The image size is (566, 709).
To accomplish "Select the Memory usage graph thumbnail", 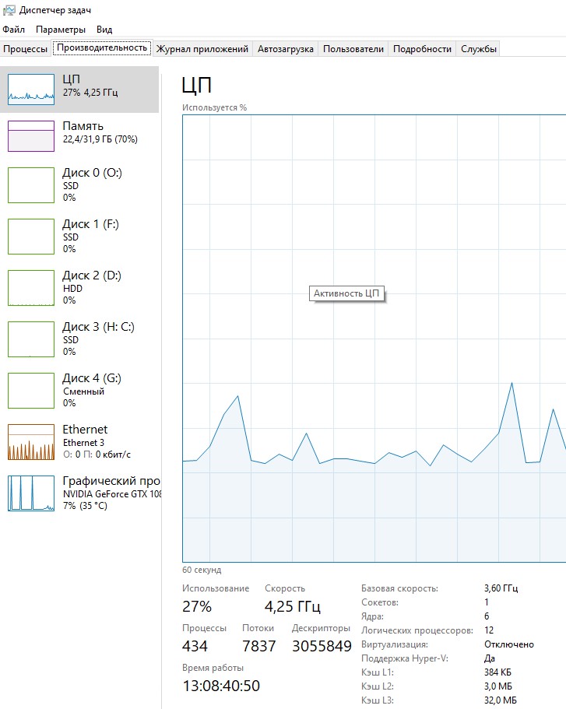I will click(31, 136).
